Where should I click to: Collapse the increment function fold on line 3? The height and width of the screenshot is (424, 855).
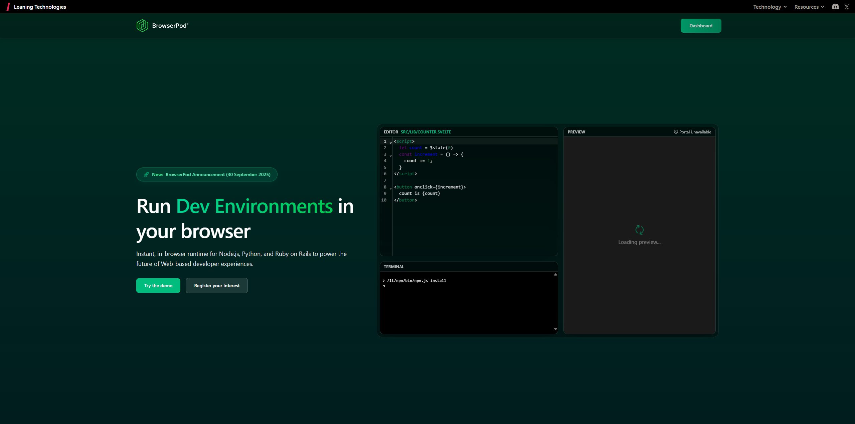coord(390,156)
